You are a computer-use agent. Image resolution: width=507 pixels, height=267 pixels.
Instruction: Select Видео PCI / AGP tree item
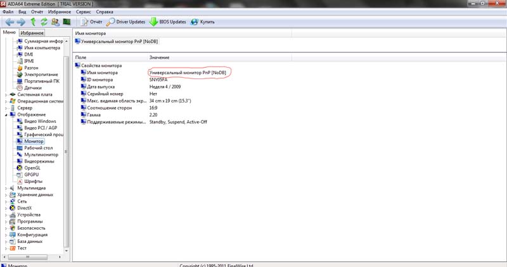(x=37, y=128)
